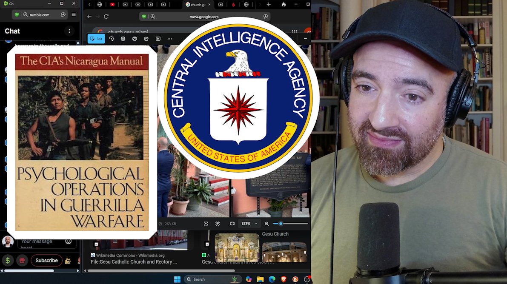Open the Wikimedia Commons Gesu Church result link
Viewport: 507px width, 284px height.
[x=134, y=262]
